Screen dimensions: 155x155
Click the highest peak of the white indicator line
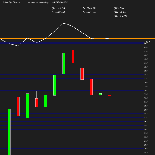pos(64,23)
